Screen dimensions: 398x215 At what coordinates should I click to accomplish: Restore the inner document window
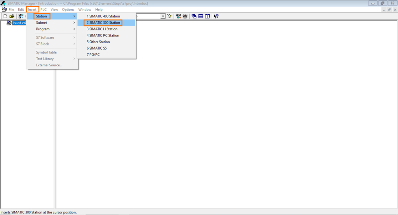[x=389, y=9]
